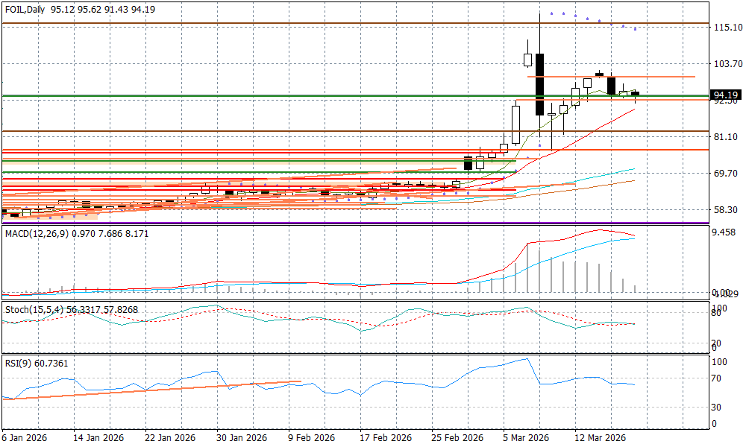Select the orange trendline in RSI panel
This screenshot has width=746, height=447.
tap(149, 390)
